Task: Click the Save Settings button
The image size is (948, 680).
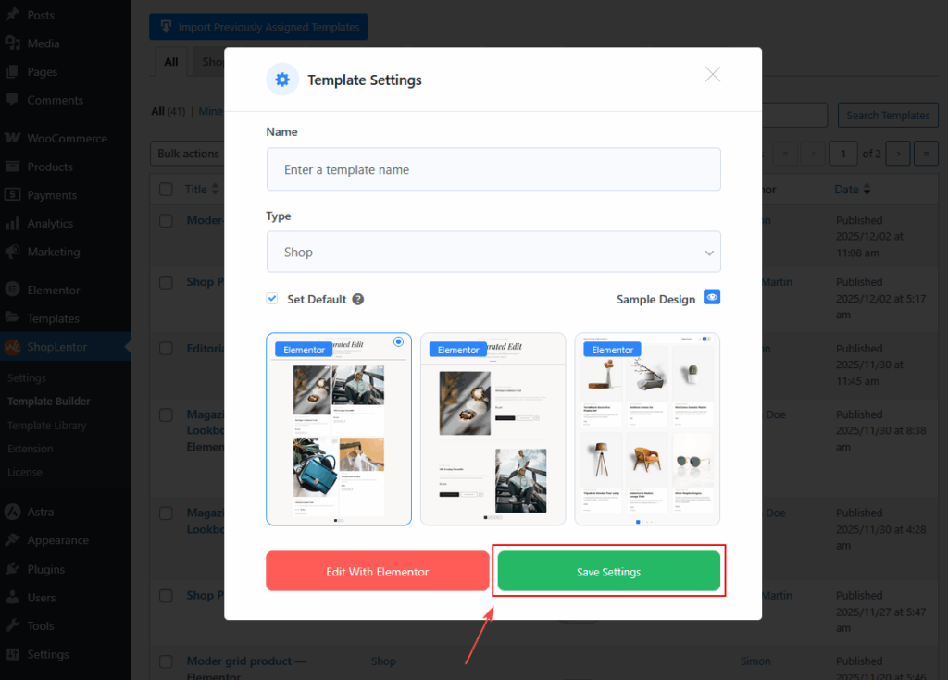Action: pos(608,572)
